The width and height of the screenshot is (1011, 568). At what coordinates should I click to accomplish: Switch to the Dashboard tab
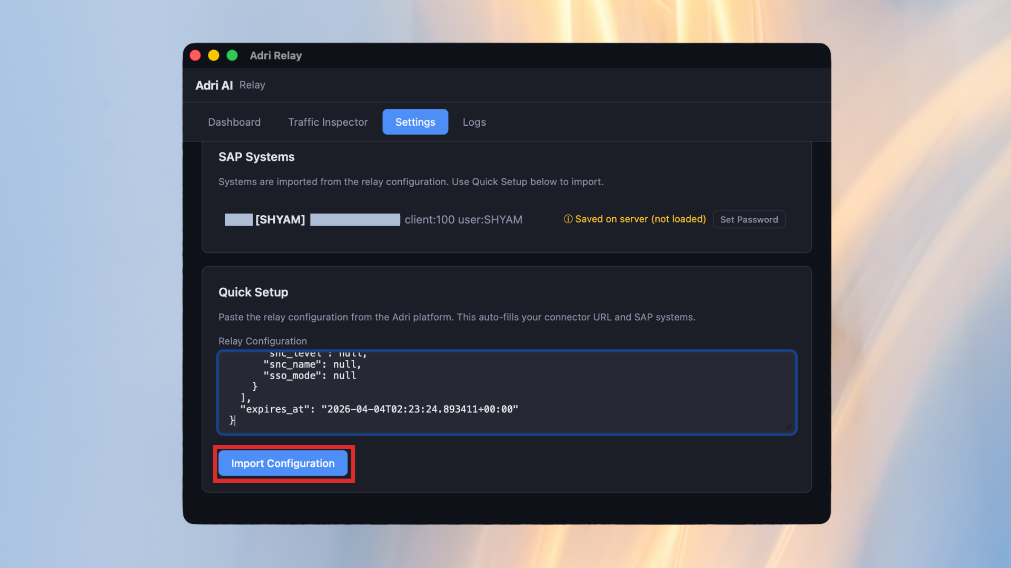tap(234, 121)
